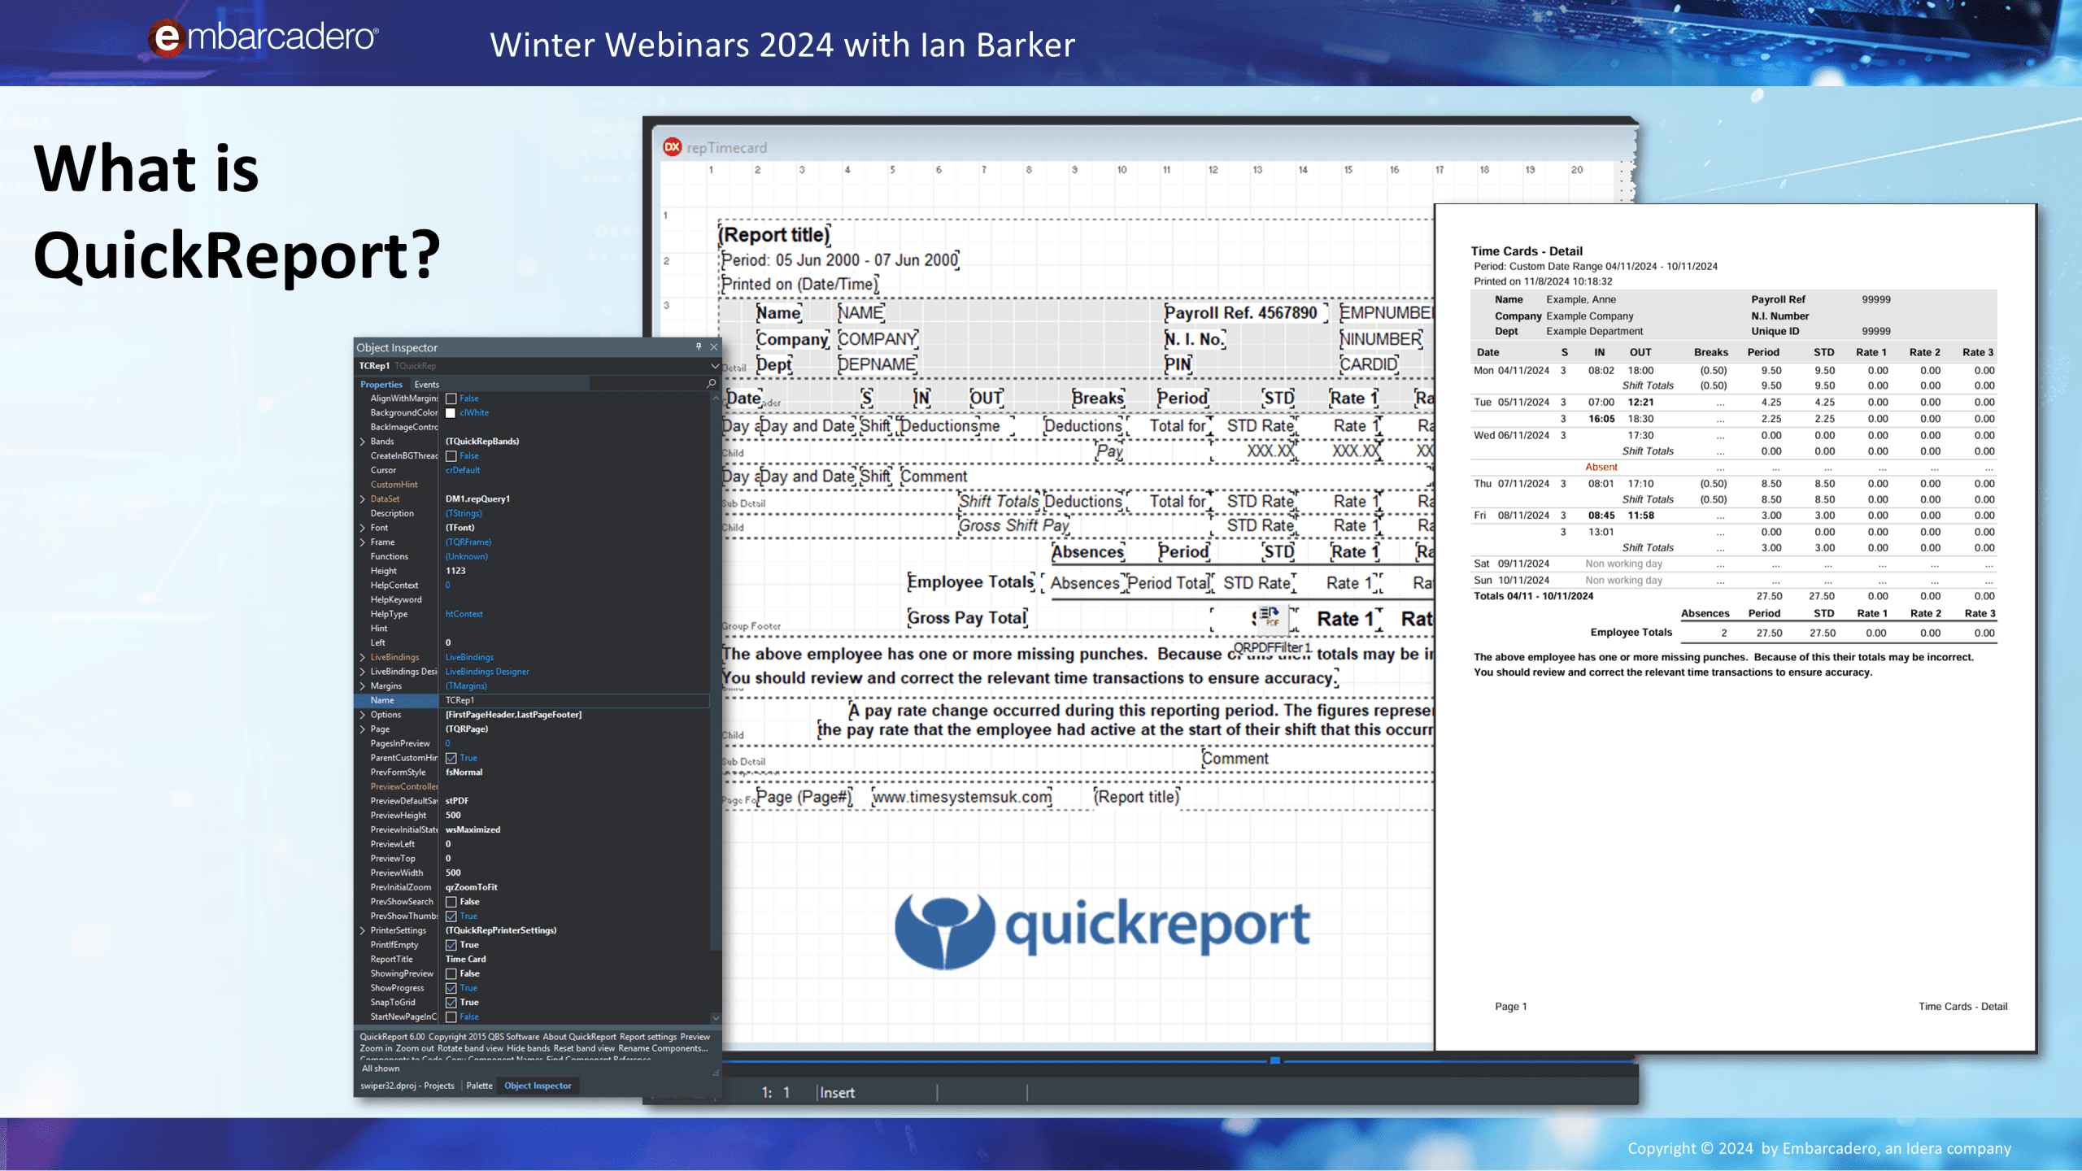2082x1171 pixels.
Task: Uncheck the PrintIfEmpty checkbox
Action: tap(451, 945)
